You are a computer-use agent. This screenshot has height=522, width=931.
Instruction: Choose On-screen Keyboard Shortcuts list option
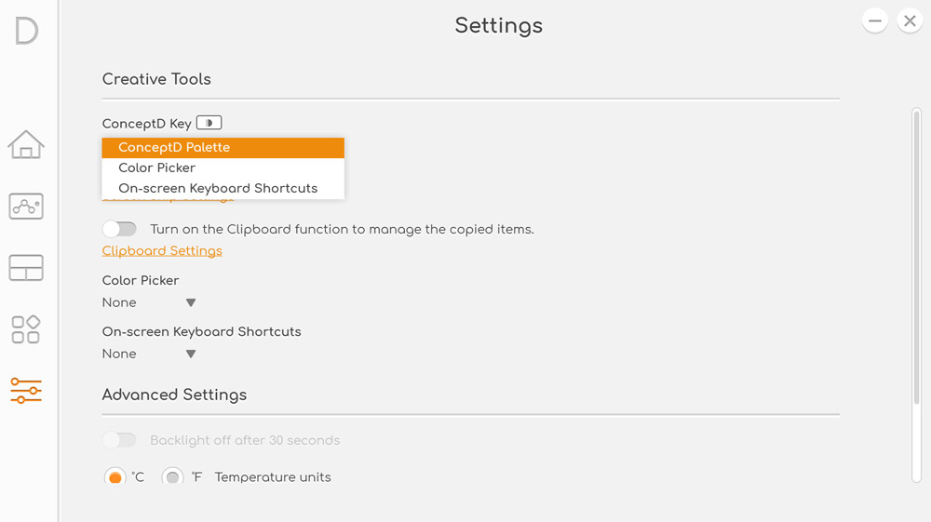coord(223,189)
